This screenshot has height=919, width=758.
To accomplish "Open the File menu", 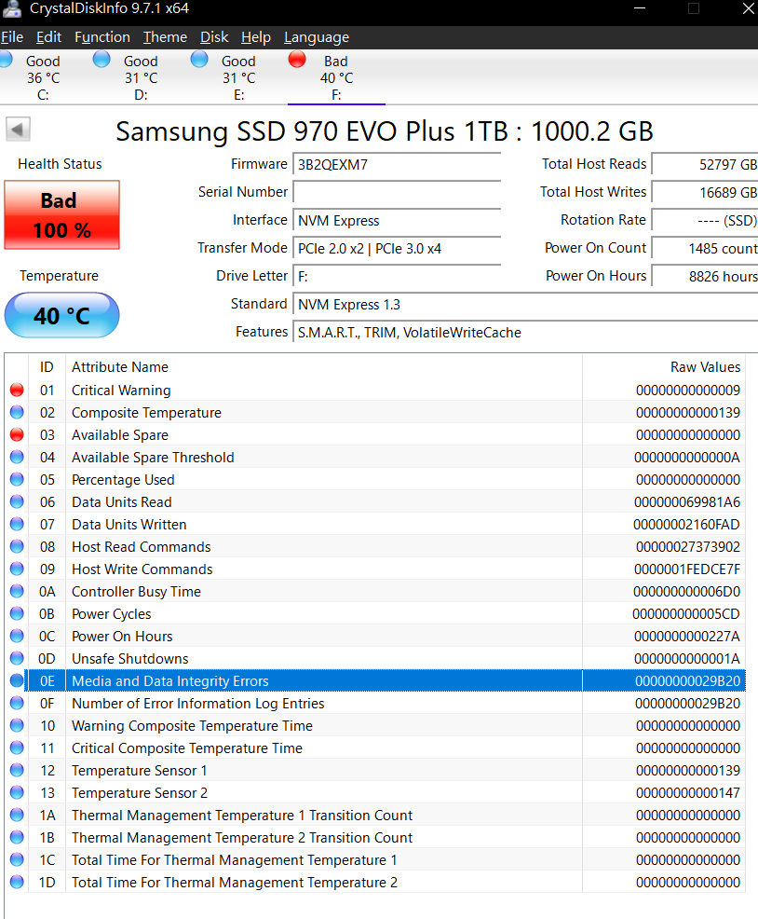I will pos(12,37).
